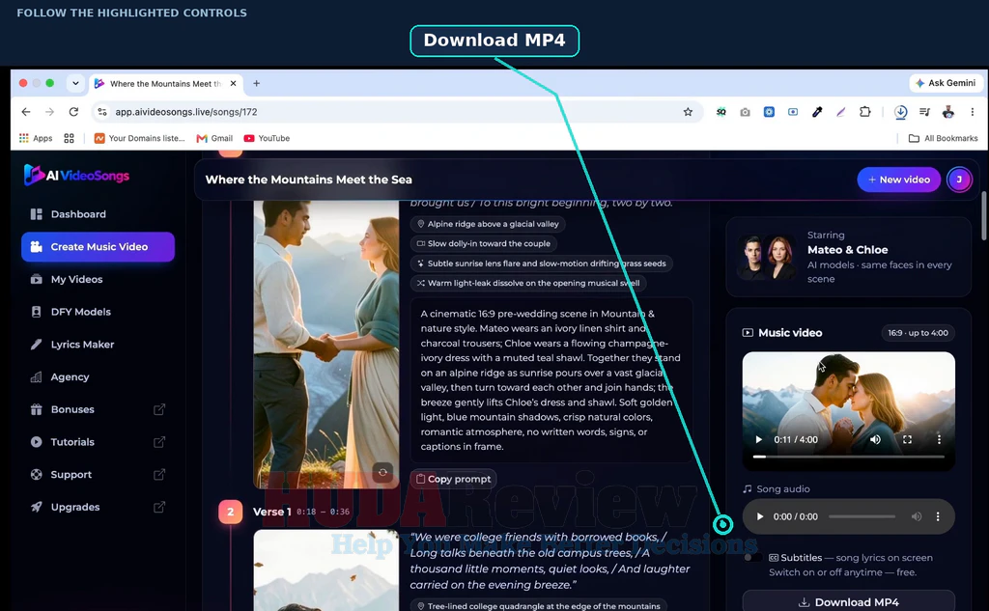Click the Verse 1 scene heading

(271, 512)
